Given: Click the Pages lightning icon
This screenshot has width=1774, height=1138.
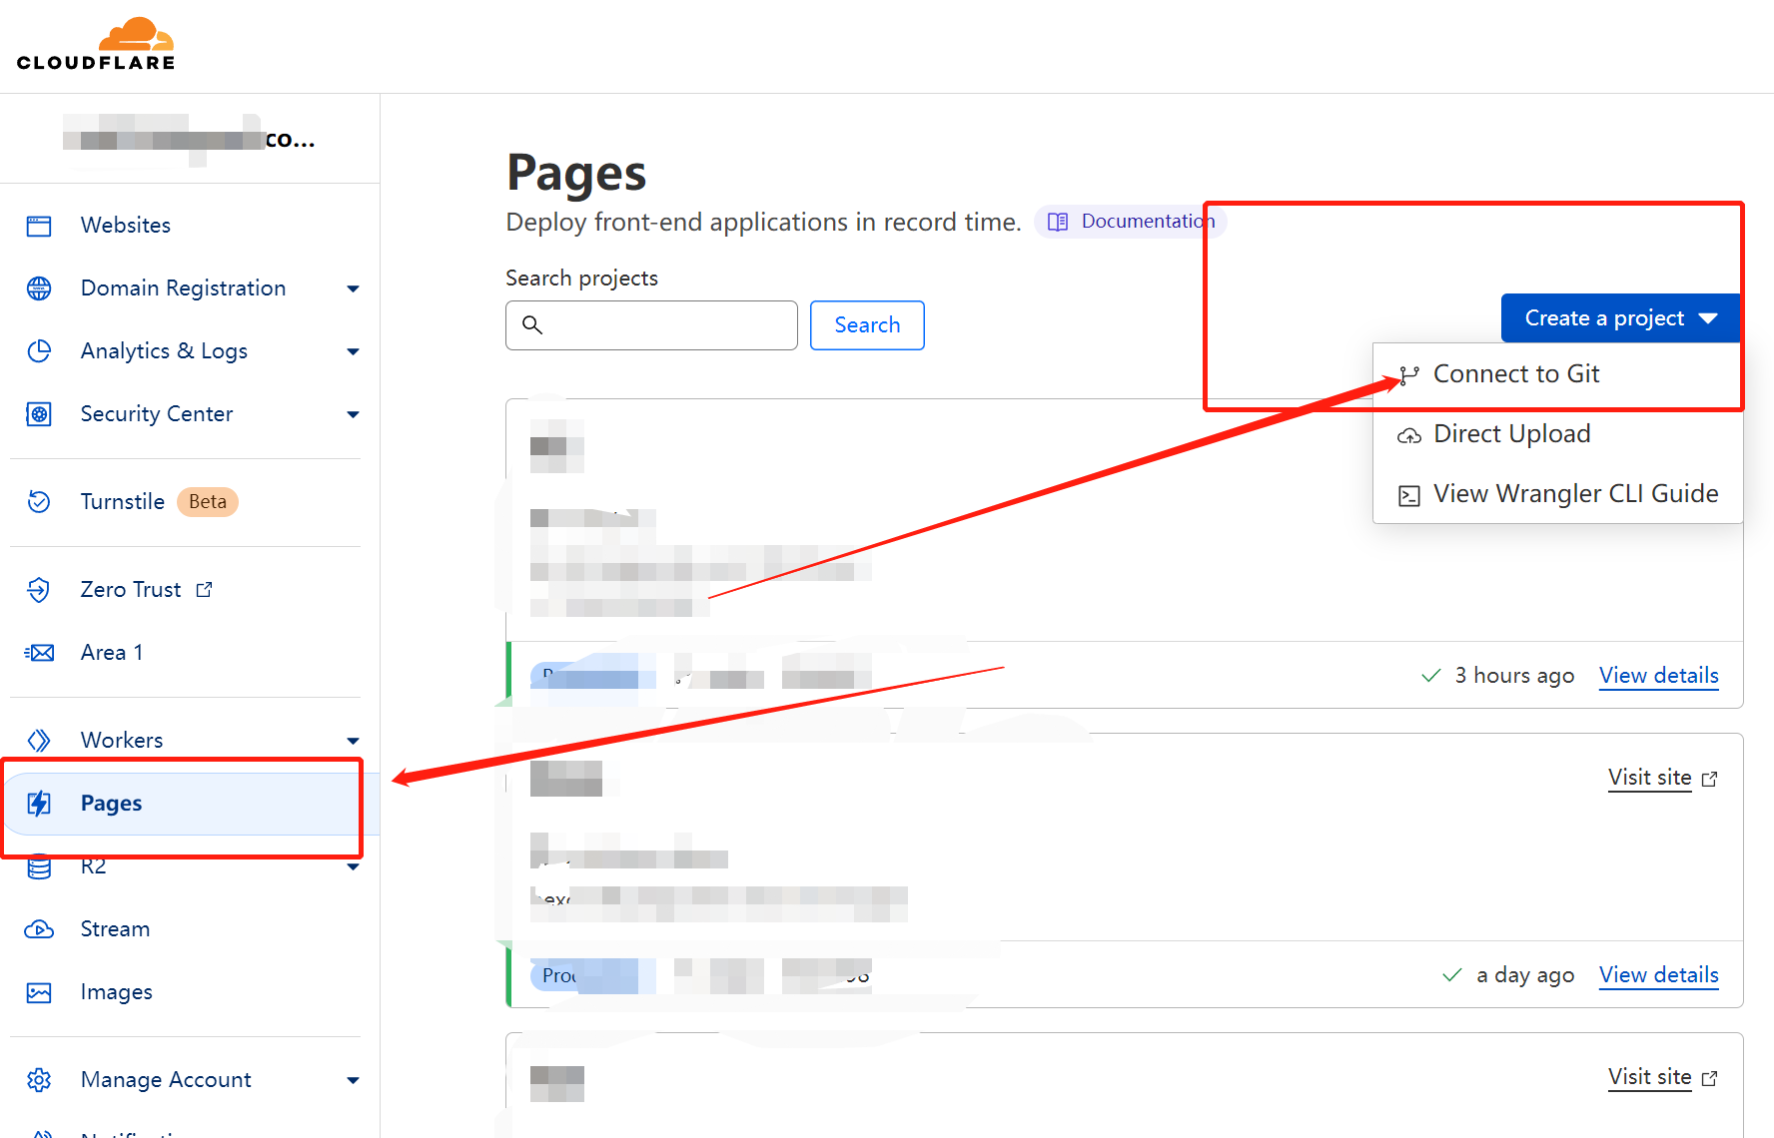Looking at the screenshot, I should click(39, 803).
